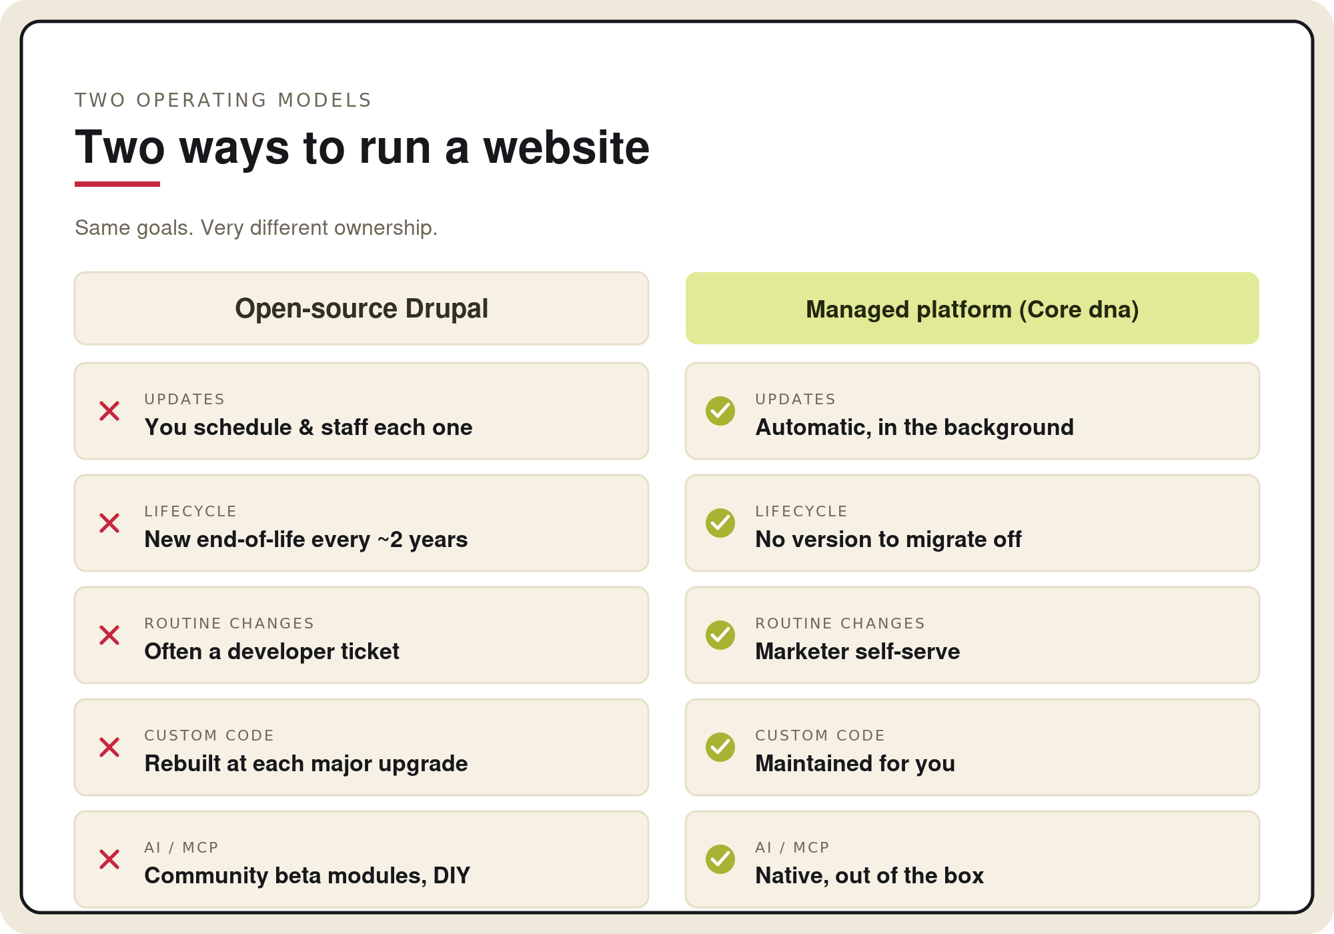The width and height of the screenshot is (1334, 934).
Task: Select the Managed platform (Core dna) header
Action: pos(972,308)
